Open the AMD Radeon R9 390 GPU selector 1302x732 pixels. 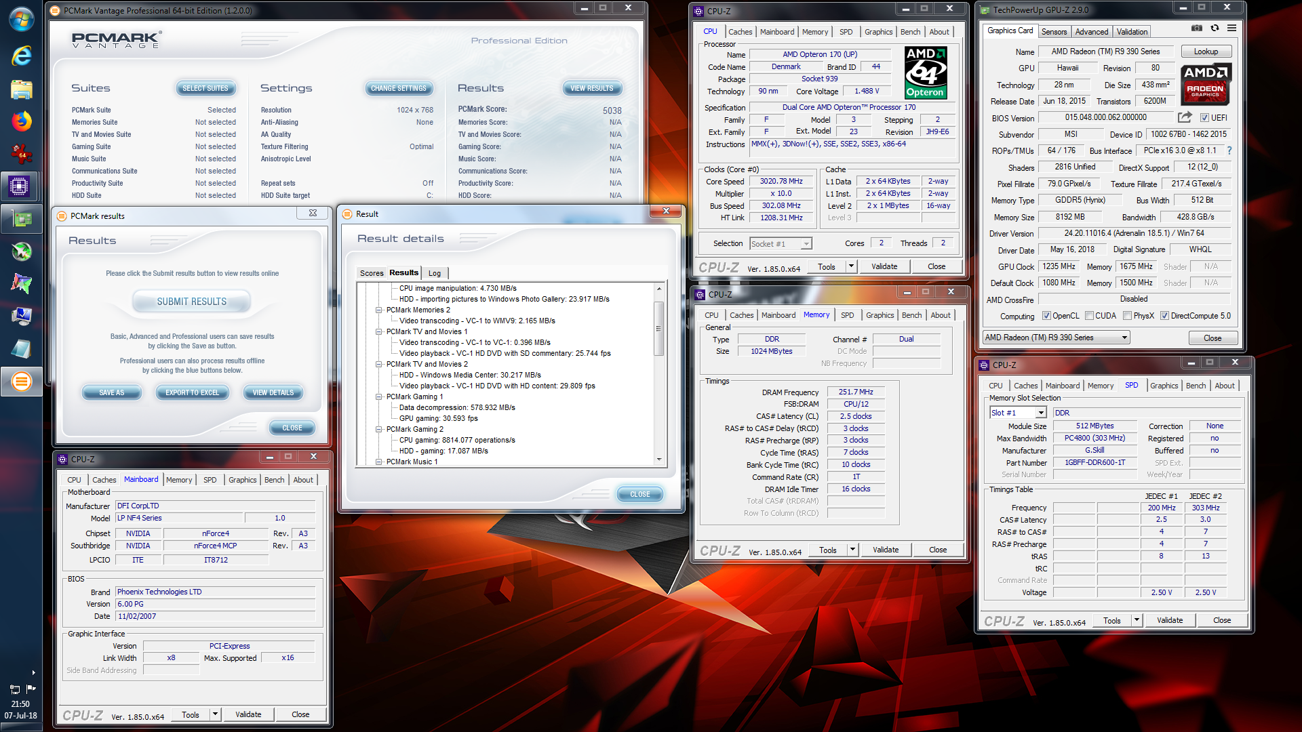coord(1056,338)
